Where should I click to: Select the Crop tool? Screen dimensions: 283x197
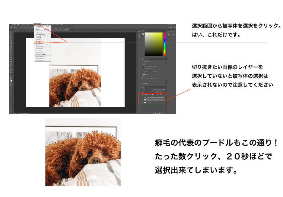click(11, 41)
